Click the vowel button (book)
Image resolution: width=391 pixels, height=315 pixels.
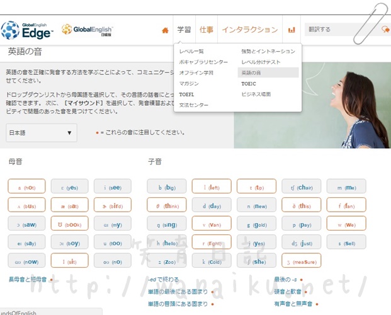tap(69, 223)
